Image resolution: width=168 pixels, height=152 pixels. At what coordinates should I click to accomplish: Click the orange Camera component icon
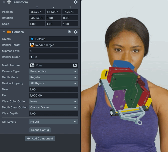[x=9, y=32]
